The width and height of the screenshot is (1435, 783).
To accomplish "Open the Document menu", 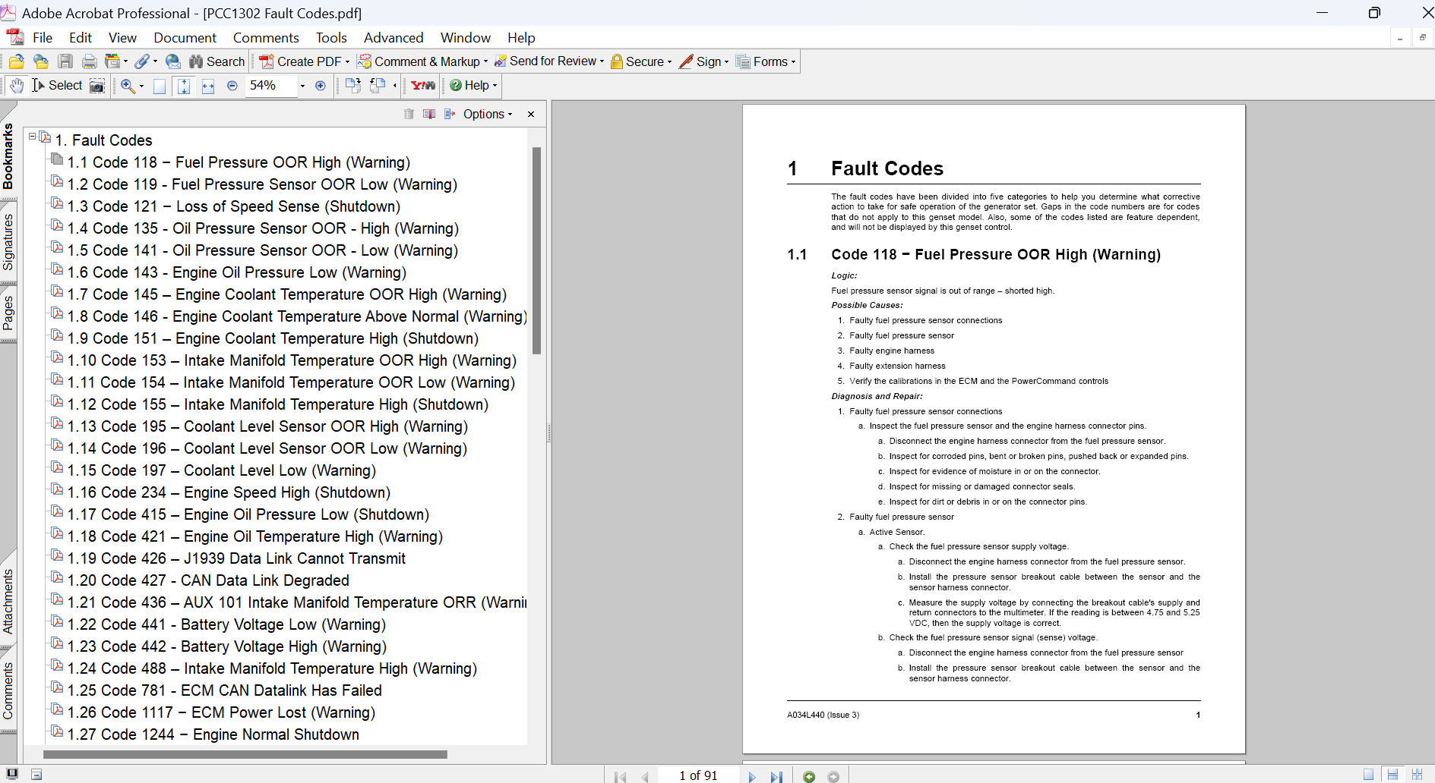I will coord(185,38).
